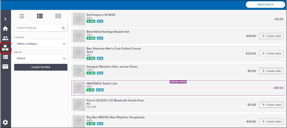
Task: Open the Select a category dropdown
Action: (x=41, y=44)
